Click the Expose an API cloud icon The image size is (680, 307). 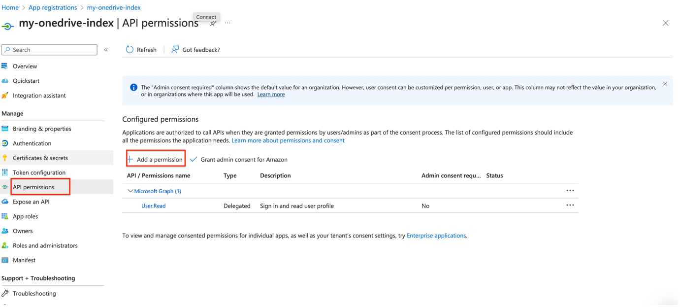[x=5, y=202]
